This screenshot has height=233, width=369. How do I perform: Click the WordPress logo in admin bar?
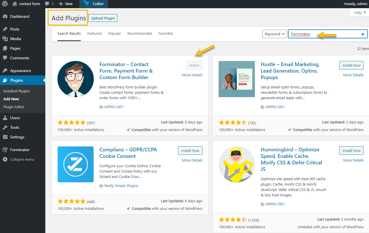coord(5,4)
